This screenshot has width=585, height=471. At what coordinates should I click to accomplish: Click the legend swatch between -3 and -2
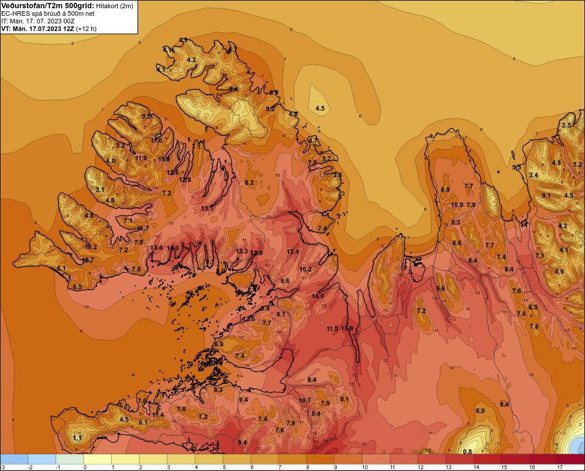click(x=14, y=459)
